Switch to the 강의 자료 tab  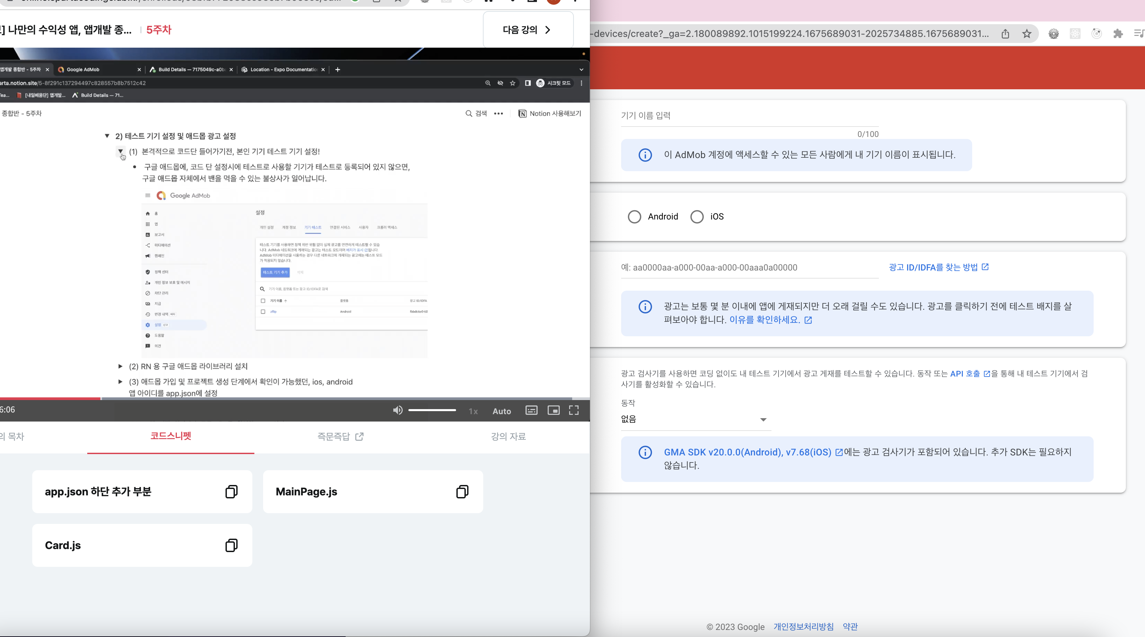point(508,437)
